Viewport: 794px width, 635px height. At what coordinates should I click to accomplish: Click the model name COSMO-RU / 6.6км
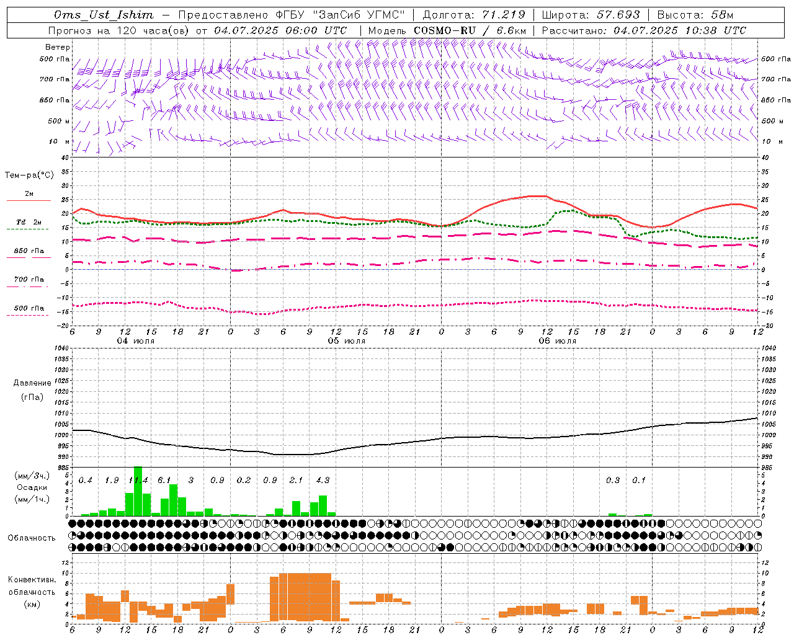470,30
